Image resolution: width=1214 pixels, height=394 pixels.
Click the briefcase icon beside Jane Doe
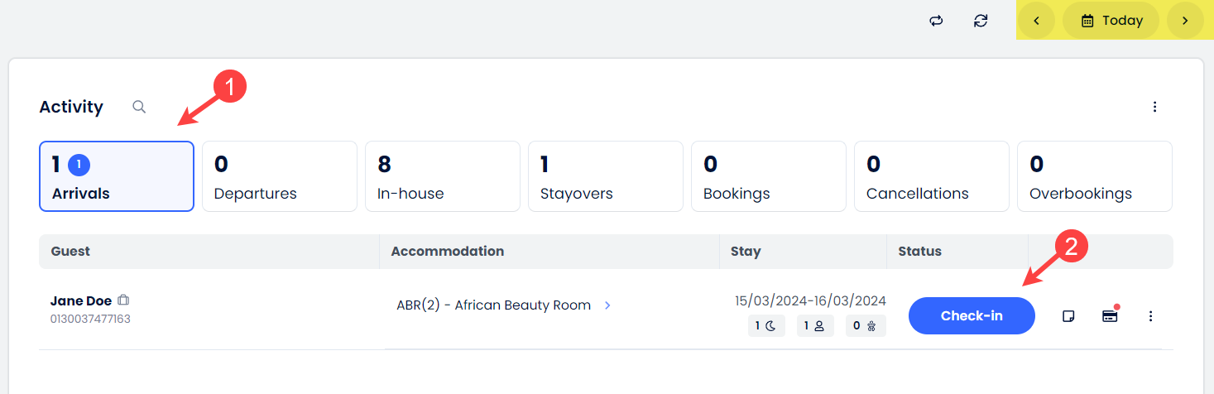123,300
